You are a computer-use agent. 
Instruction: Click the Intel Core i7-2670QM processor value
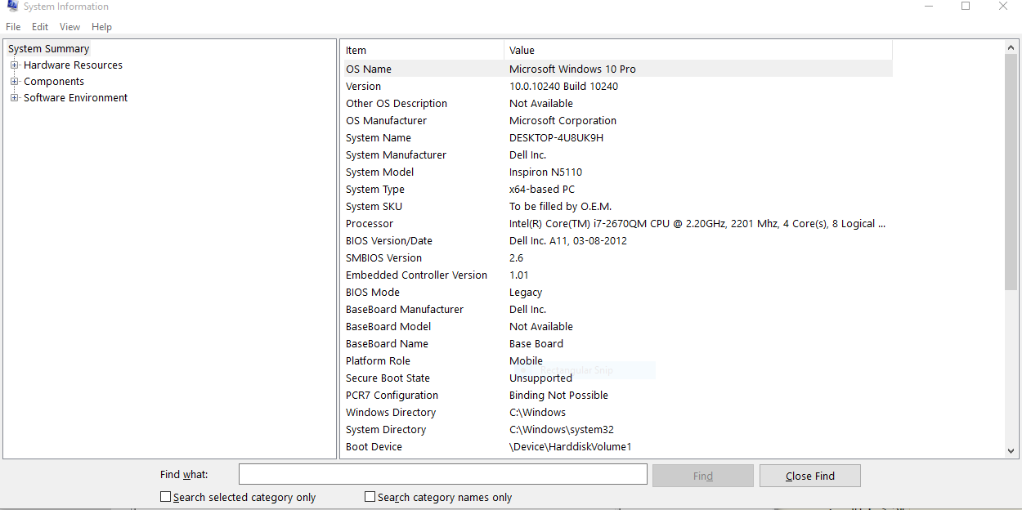click(697, 224)
